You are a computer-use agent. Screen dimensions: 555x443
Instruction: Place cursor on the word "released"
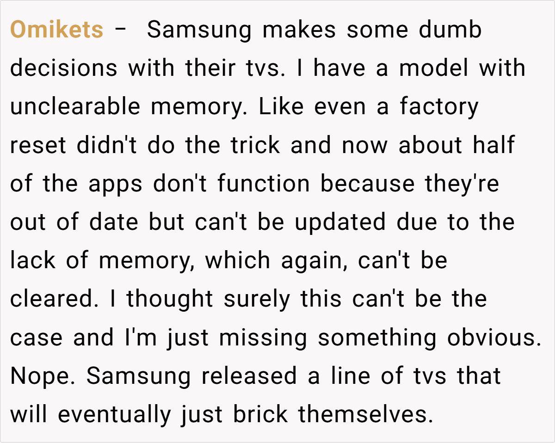coord(249,376)
